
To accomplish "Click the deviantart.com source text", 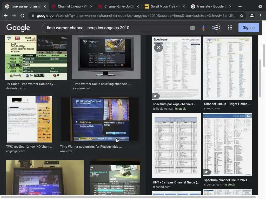I will coord(16,89).
